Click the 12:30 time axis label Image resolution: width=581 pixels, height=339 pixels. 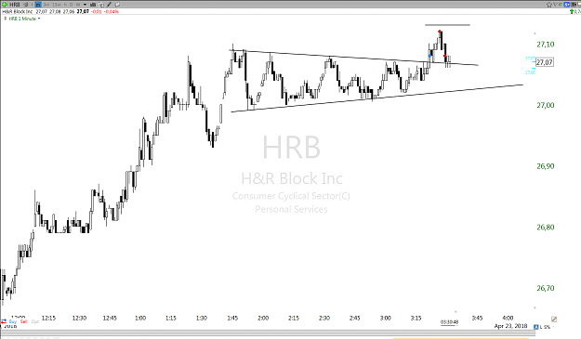click(x=79, y=318)
